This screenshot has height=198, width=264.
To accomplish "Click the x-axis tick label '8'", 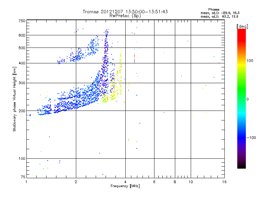I will click(175, 182).
